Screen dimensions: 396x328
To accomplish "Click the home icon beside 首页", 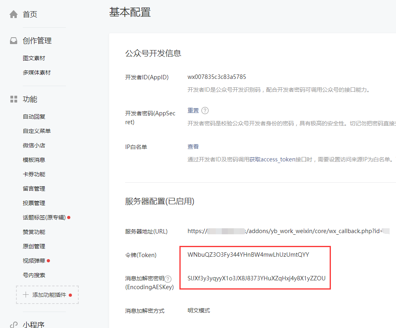I will 14,14.
